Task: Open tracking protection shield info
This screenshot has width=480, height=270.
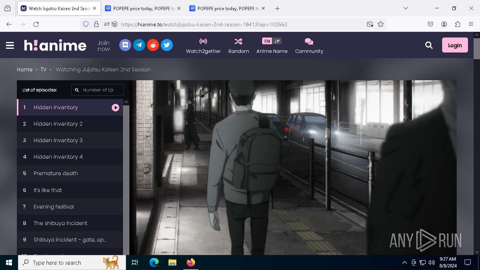Action: (86, 24)
